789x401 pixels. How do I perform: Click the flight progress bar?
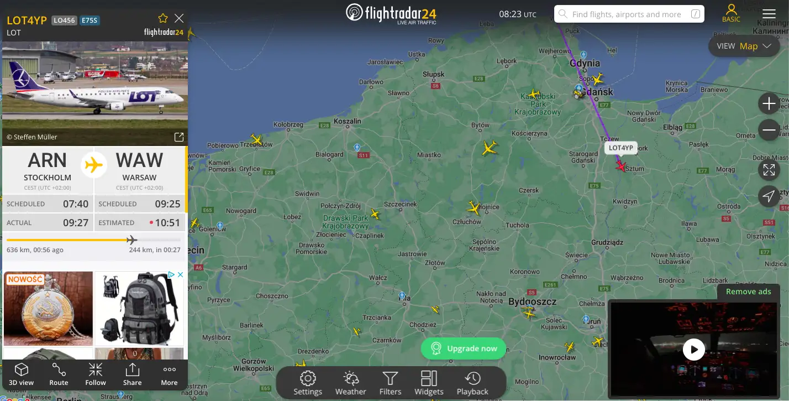[x=94, y=240]
